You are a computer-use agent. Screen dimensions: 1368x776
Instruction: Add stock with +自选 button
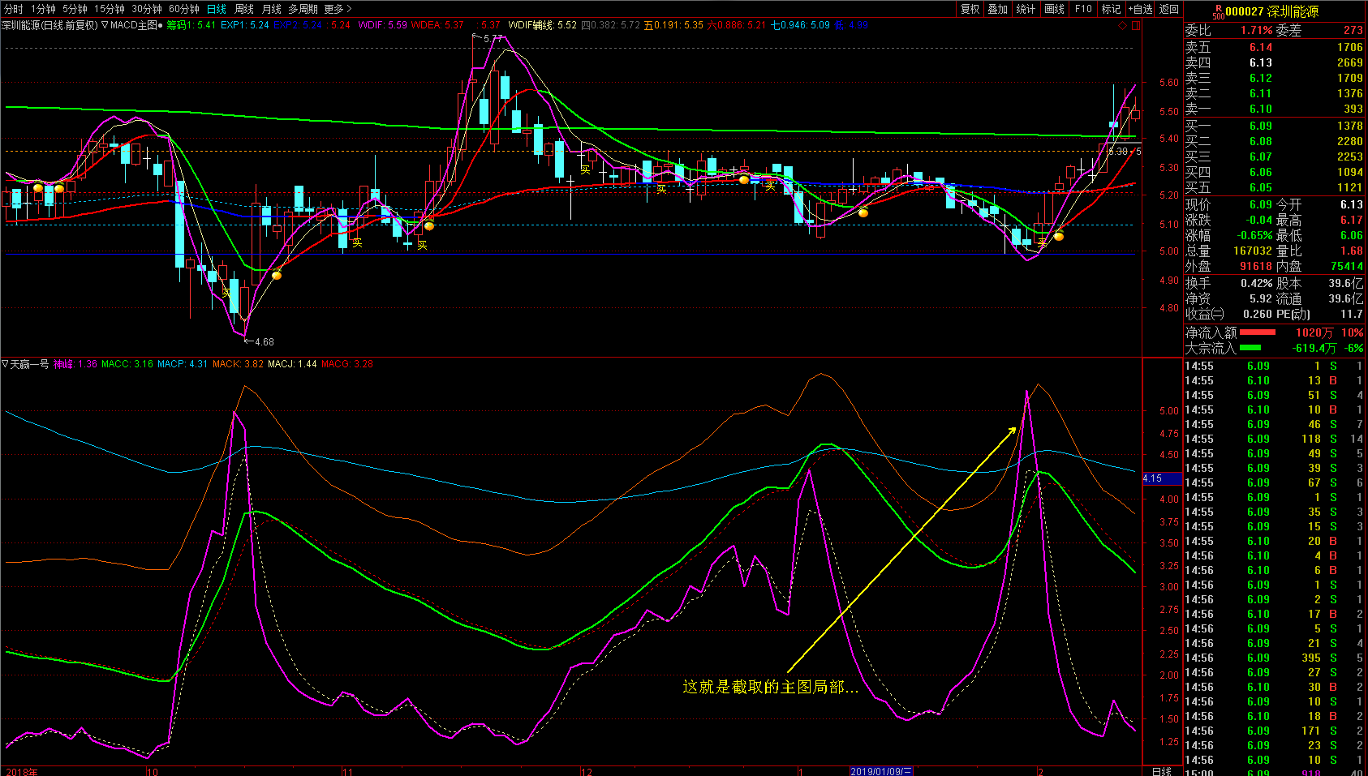[1140, 9]
